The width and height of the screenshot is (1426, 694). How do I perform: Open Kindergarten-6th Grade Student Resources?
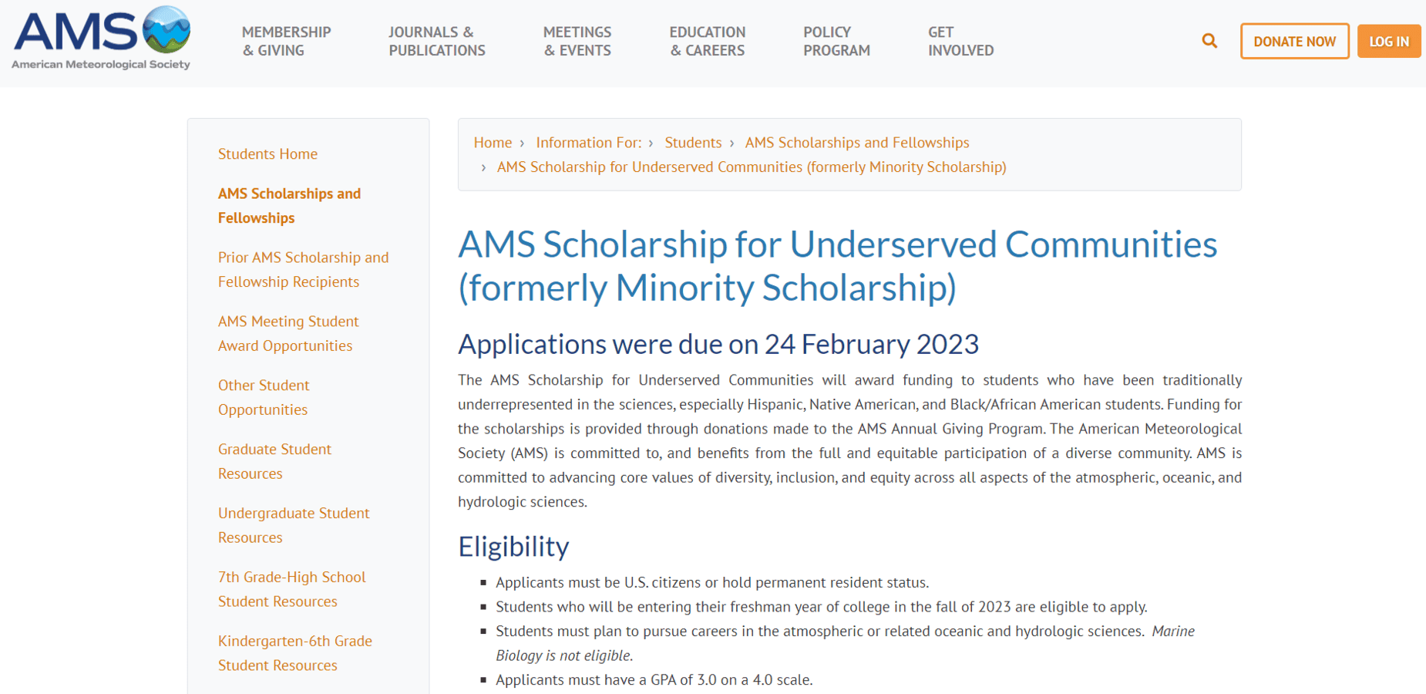[x=294, y=653]
